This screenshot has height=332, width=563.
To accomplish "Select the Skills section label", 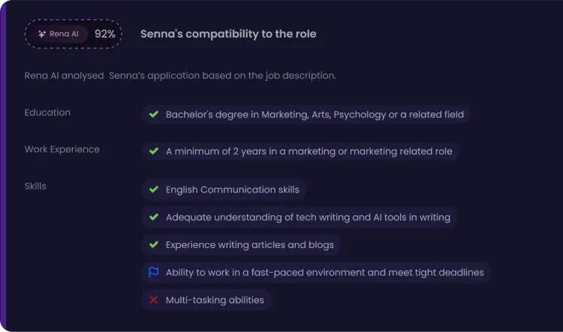I will (x=35, y=186).
